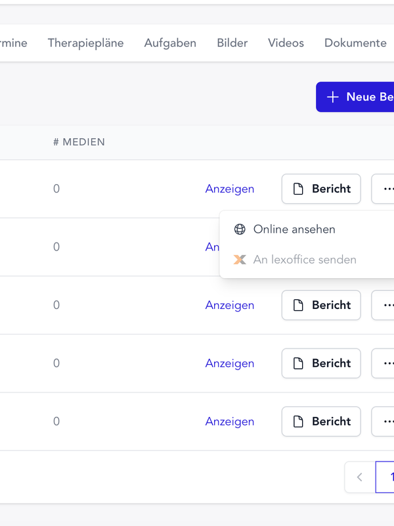Click the plus icon on the Neue button
The height and width of the screenshot is (526, 394).
pyautogui.click(x=333, y=97)
